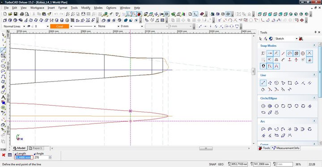Toggle layer visibility eye icon in property bar
The width and height of the screenshot is (322, 167).
(29, 26)
